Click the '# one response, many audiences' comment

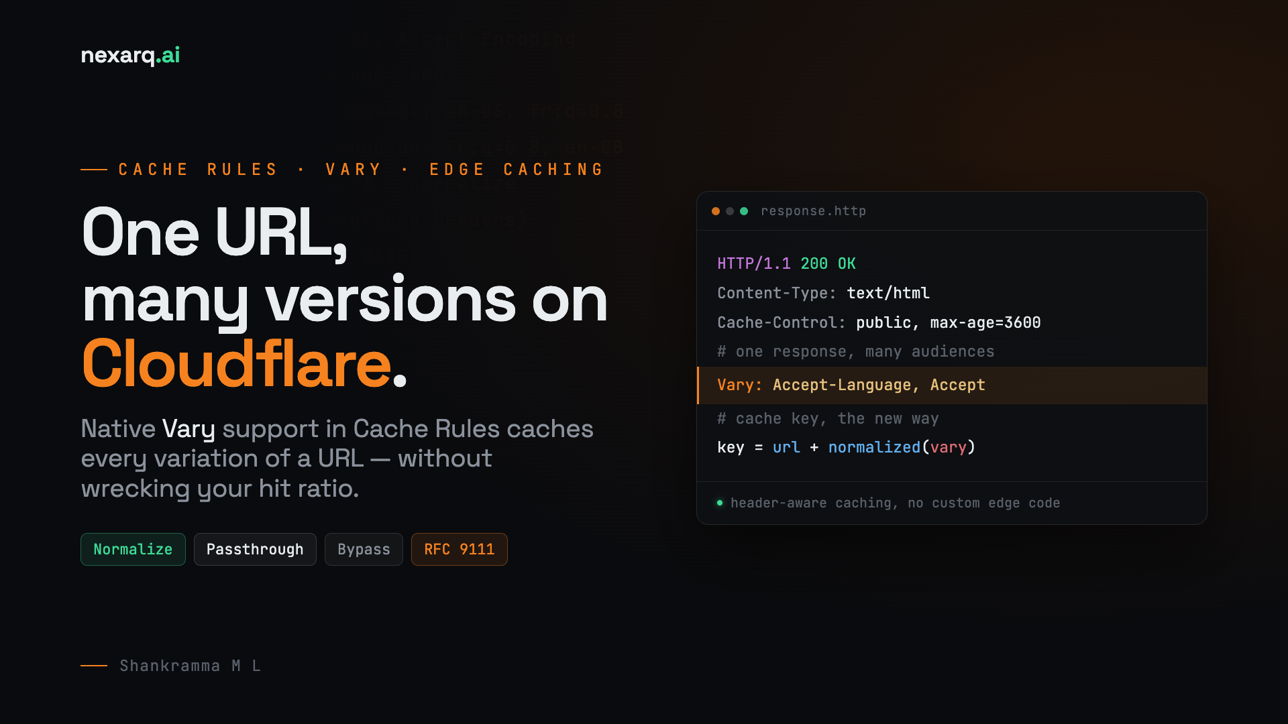(855, 351)
